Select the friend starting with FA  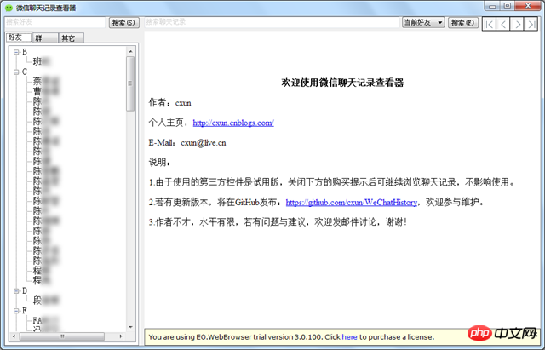(x=45, y=320)
